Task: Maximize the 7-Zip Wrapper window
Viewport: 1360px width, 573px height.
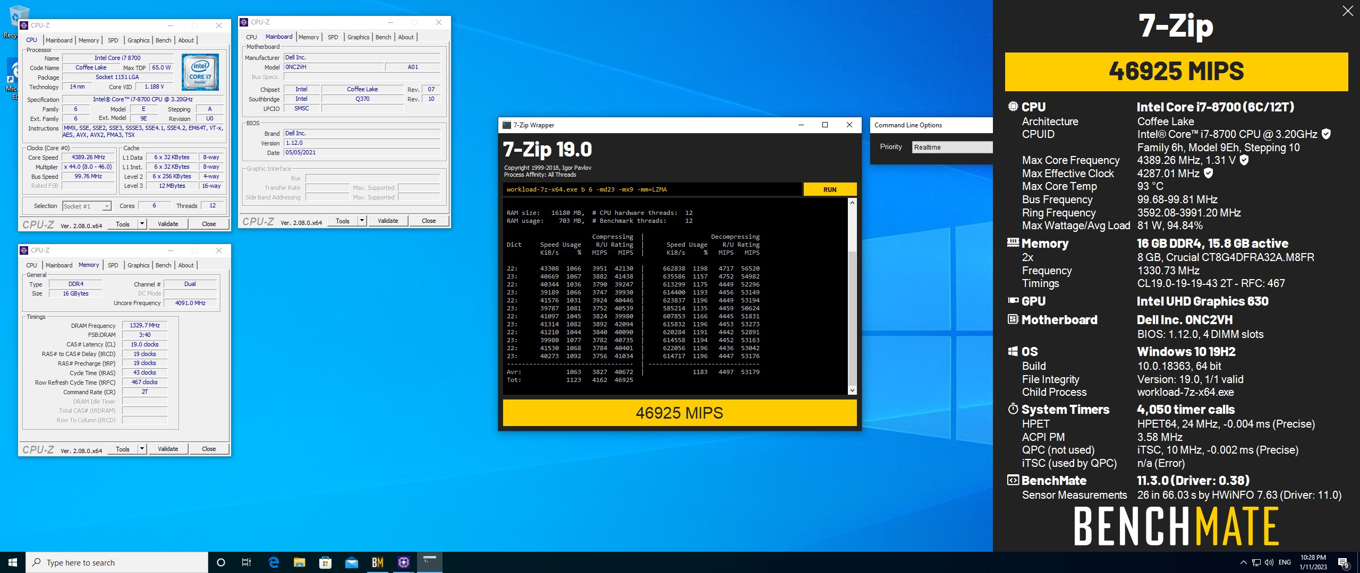Action: coord(825,125)
